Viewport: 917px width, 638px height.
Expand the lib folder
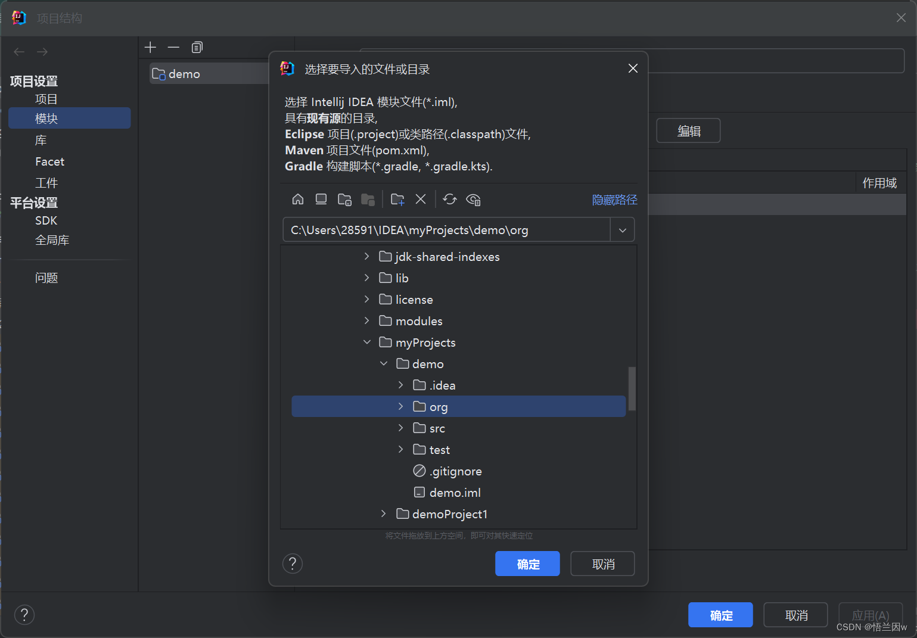click(366, 278)
